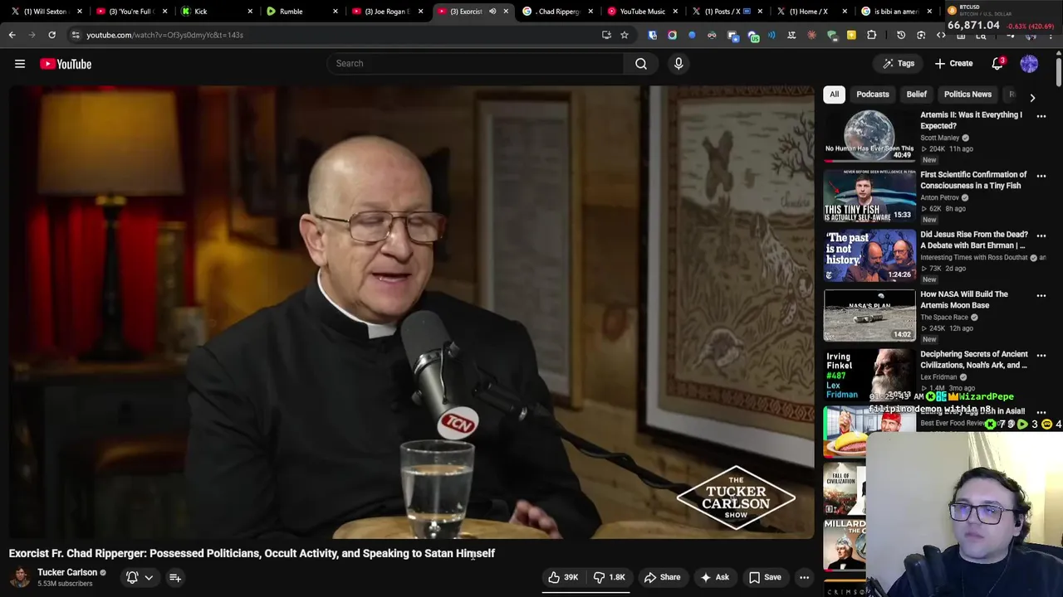Open NASA Artemis Moon Base thumbnail
This screenshot has width=1063, height=597.
pyautogui.click(x=870, y=315)
